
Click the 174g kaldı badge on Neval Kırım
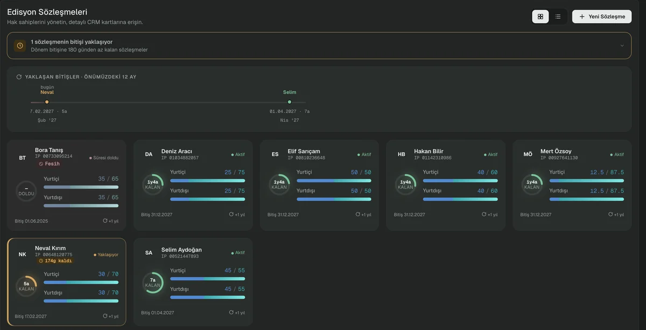click(54, 261)
